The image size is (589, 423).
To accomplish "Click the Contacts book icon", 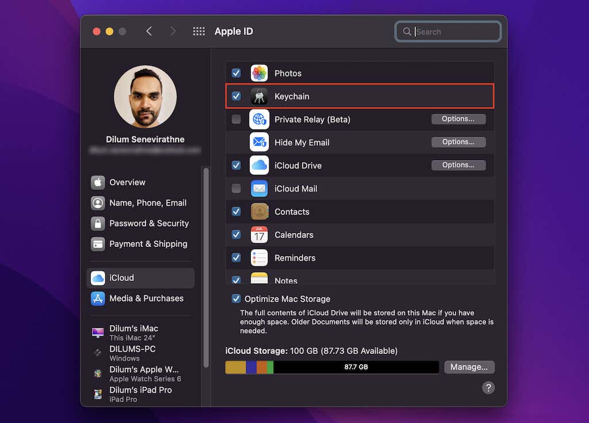I will [x=259, y=212].
